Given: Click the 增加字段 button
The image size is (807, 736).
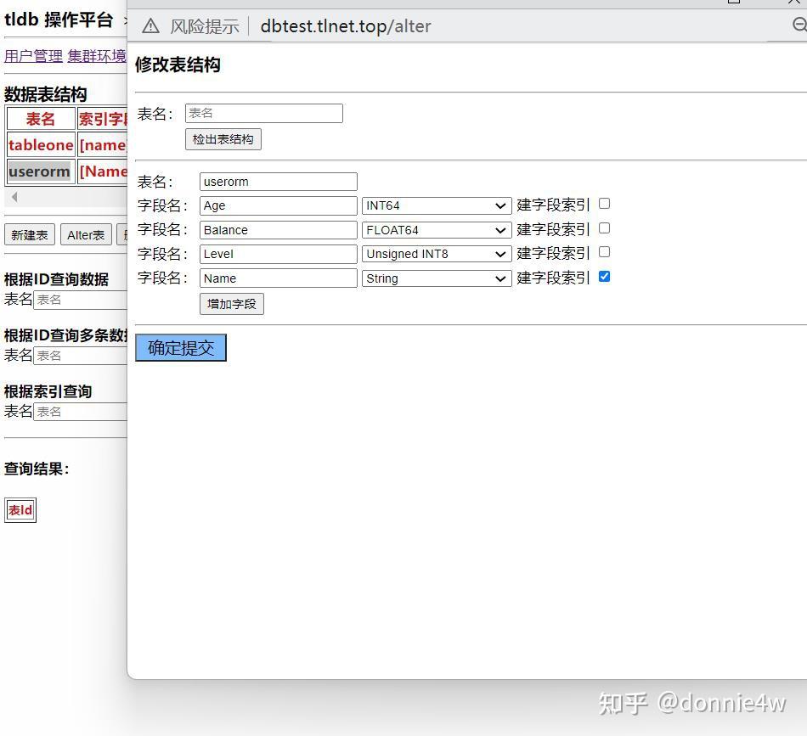Looking at the screenshot, I should 231,303.
